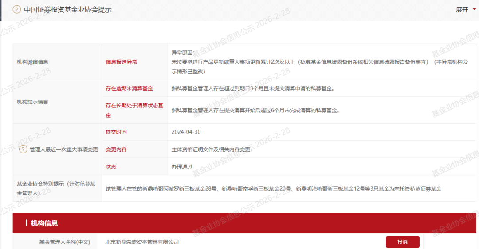This screenshot has width=479, height=249.
Task: Click the red arrow next to 展开
Action: point(474,9)
